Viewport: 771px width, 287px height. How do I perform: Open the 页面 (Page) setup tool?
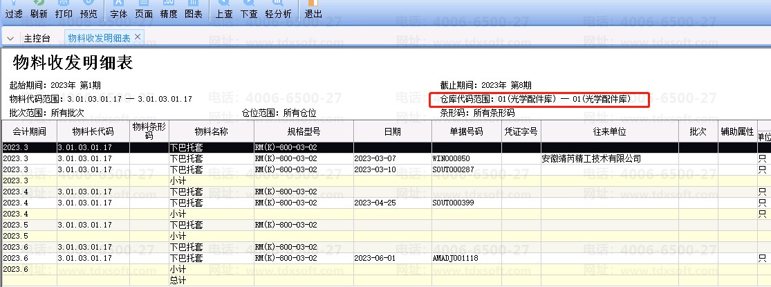point(144,10)
